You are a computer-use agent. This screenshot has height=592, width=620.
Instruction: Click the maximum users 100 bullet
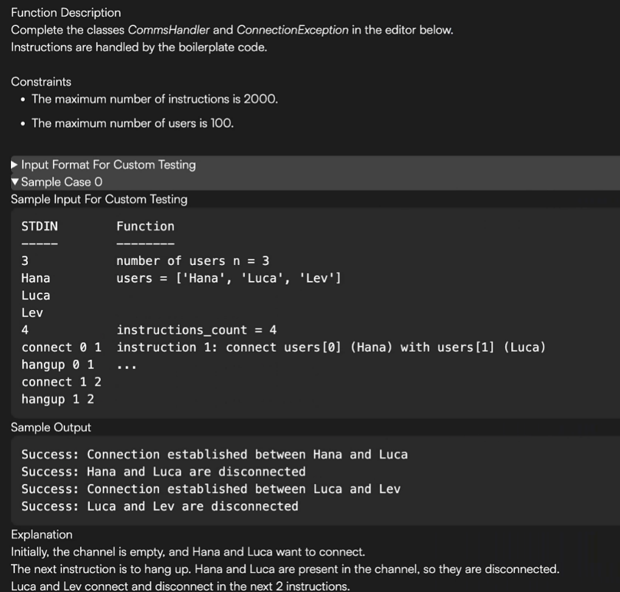133,123
